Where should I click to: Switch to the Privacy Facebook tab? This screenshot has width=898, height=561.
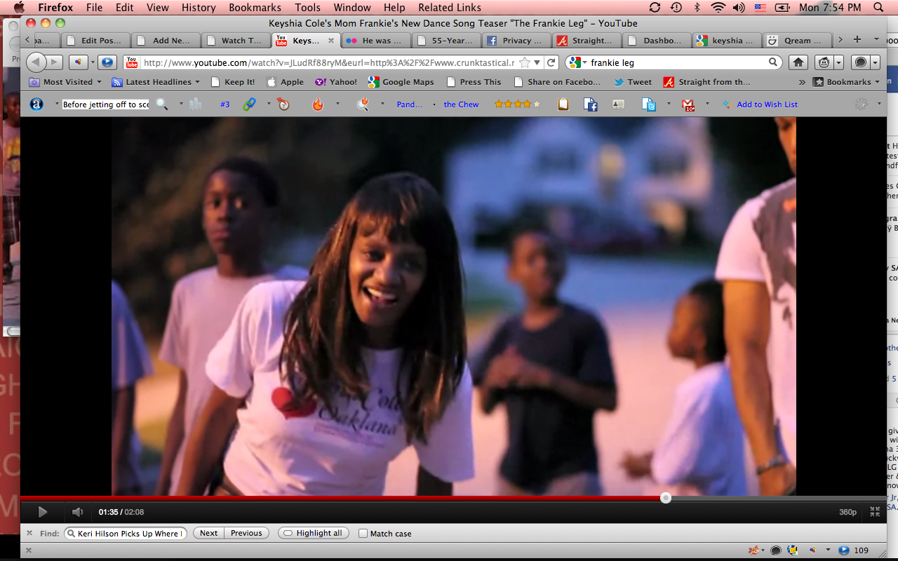[x=516, y=41]
